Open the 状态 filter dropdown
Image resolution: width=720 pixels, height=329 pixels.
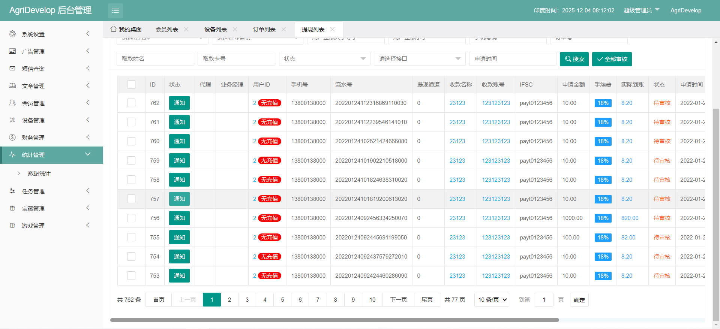click(324, 59)
